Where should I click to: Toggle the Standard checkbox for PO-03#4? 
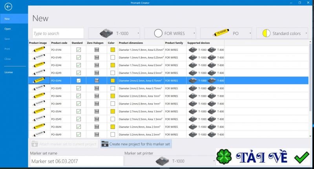79,81
